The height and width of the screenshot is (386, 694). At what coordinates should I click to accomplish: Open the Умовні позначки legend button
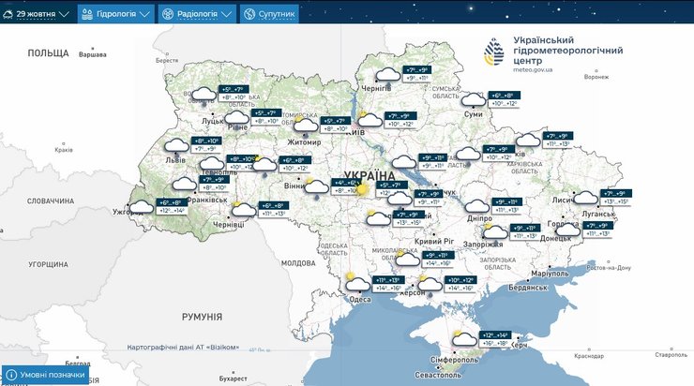tap(46, 375)
